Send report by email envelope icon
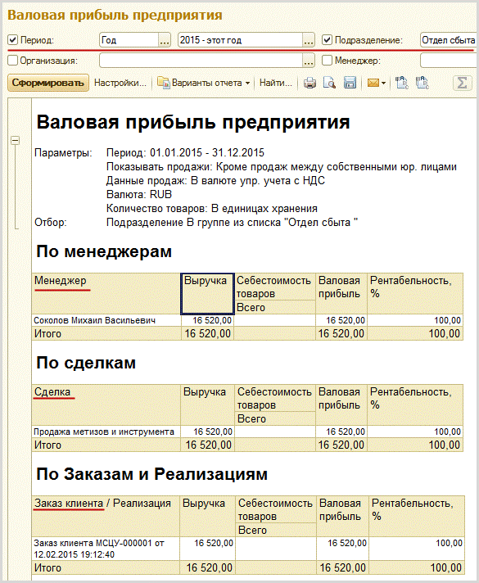479x583 pixels. tap(373, 83)
